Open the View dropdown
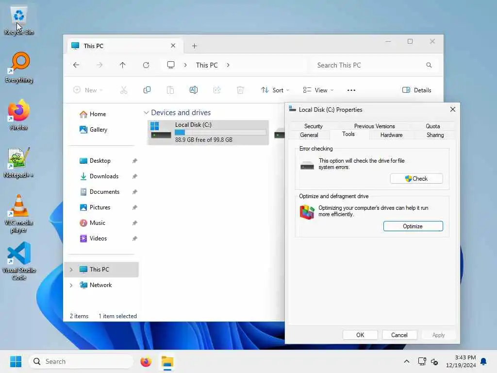The height and width of the screenshot is (373, 497). coord(318,90)
